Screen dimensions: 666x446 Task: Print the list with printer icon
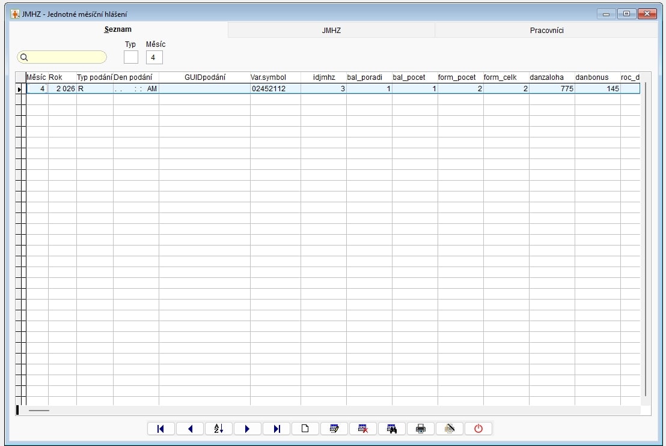tap(421, 429)
